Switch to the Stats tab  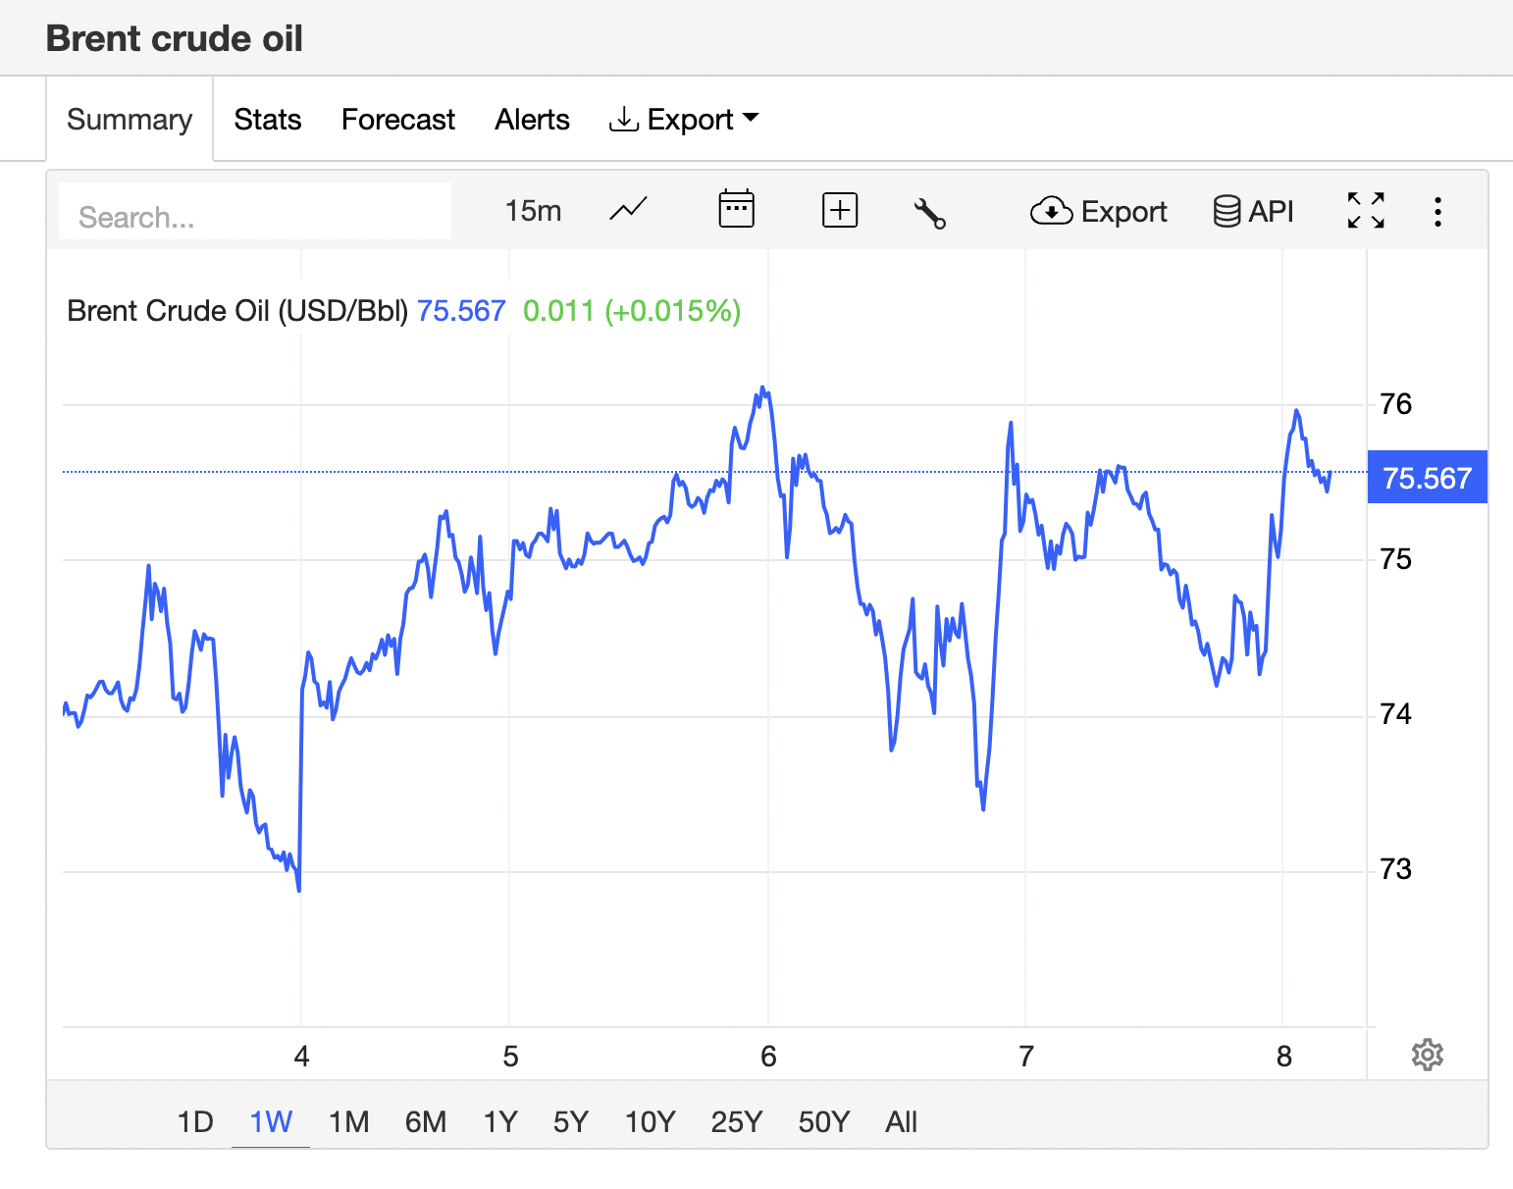pyautogui.click(x=267, y=120)
